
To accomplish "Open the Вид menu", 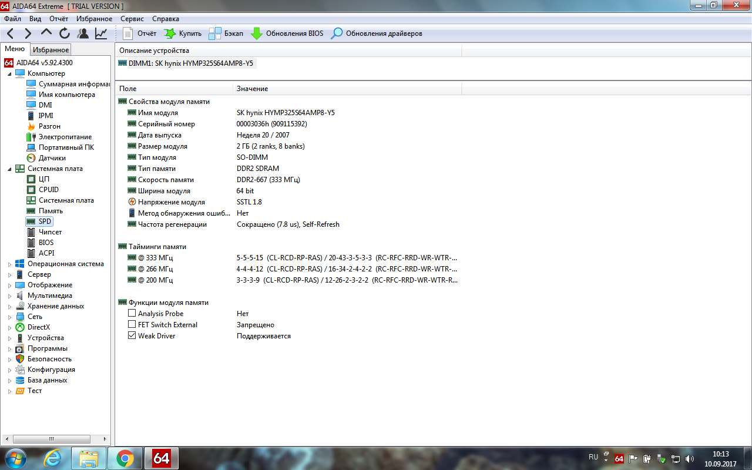I will pyautogui.click(x=35, y=19).
